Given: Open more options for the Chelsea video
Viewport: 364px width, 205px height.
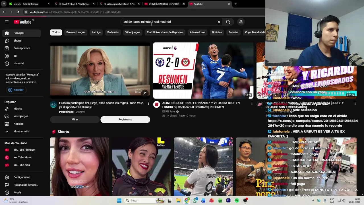Looking at the screenshot, I should click(252, 103).
